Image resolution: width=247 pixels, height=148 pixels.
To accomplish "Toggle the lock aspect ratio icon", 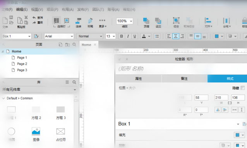I will coord(230,103).
